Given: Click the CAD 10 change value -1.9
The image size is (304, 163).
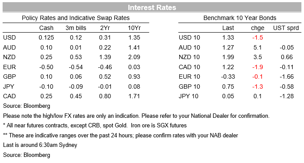Looking at the screenshot, I should pyautogui.click(x=257, y=67).
